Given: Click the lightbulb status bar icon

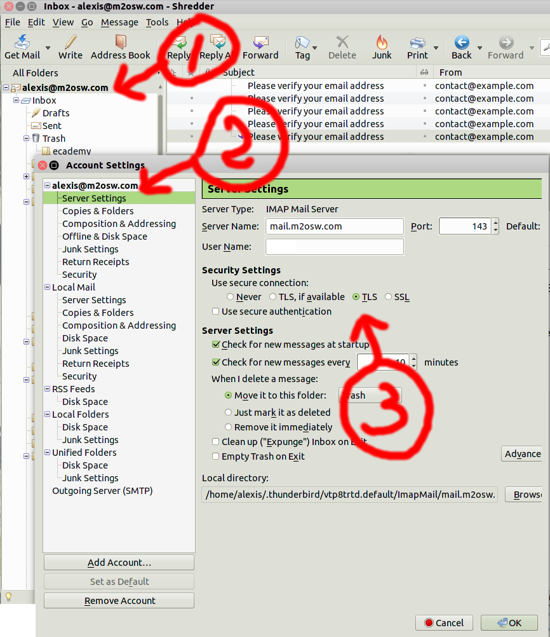Looking at the screenshot, I should pyautogui.click(x=8, y=597).
